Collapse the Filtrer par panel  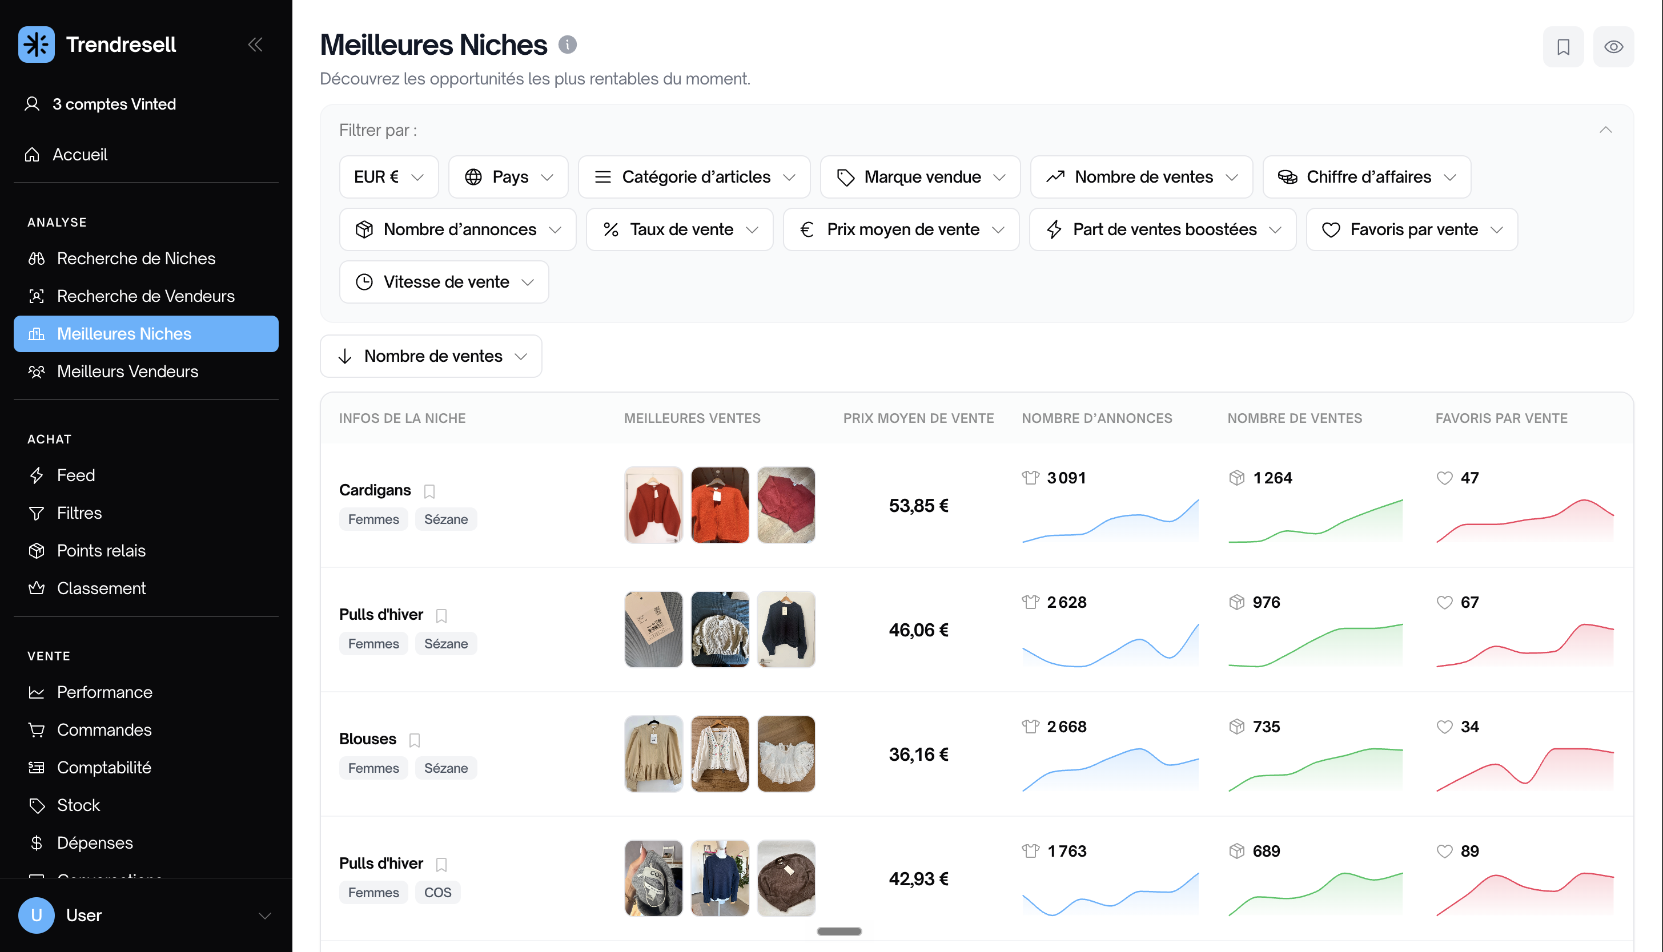tap(1605, 130)
